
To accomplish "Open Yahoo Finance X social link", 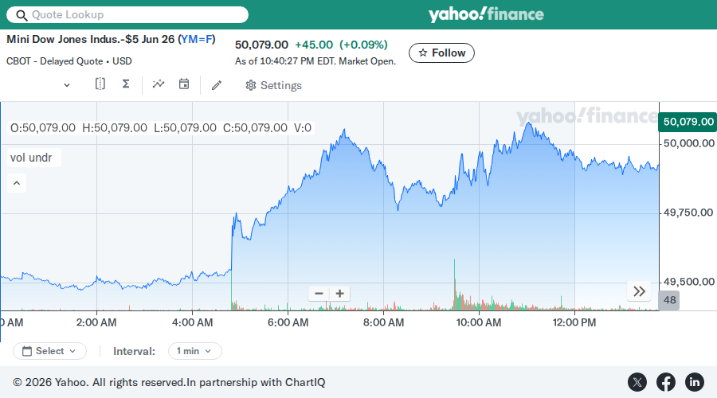I will [x=637, y=382].
